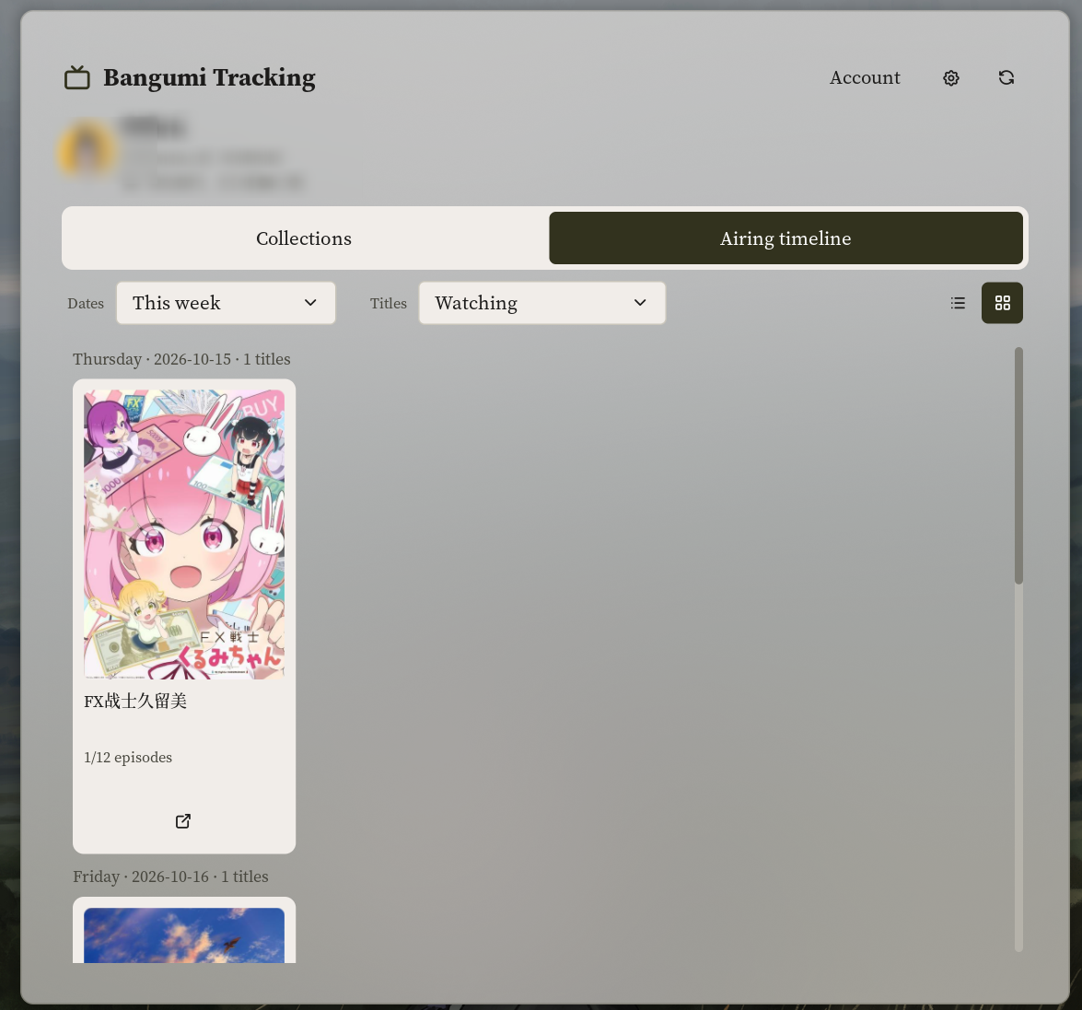The width and height of the screenshot is (1082, 1010).
Task: Click the FX战士久留美 title text
Action: pos(135,702)
